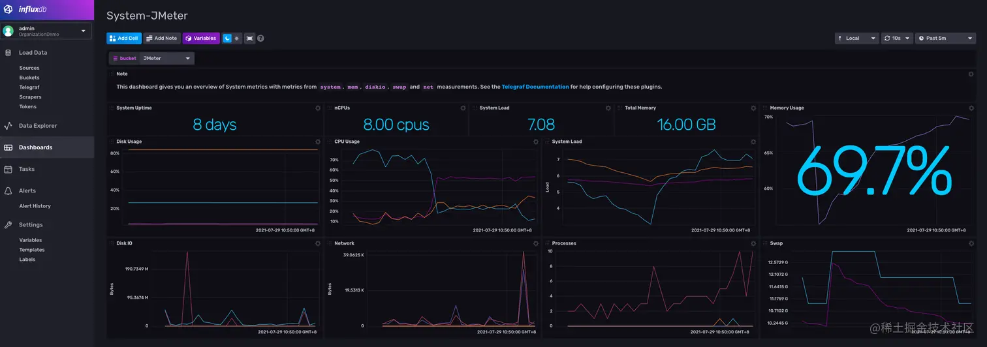Open Scrapers under Load Data
Screen dimensions: 987x347
click(30, 97)
